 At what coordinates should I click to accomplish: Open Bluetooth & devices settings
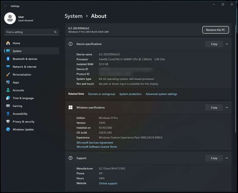tap(32, 59)
